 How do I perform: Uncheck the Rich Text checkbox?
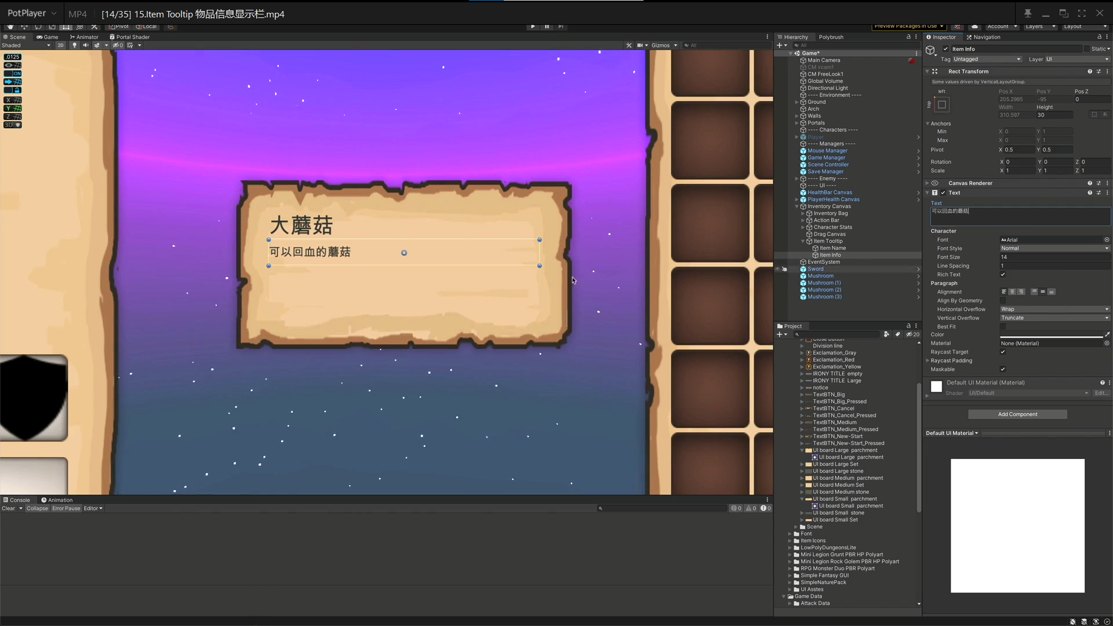(1002, 274)
